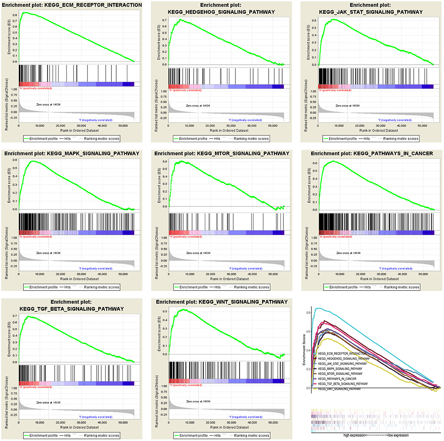Image resolution: width=444 pixels, height=441 pixels.
Task: Select 'Zero cross at 14134' in Hedgehog plot
Action: pyautogui.click(x=198, y=106)
